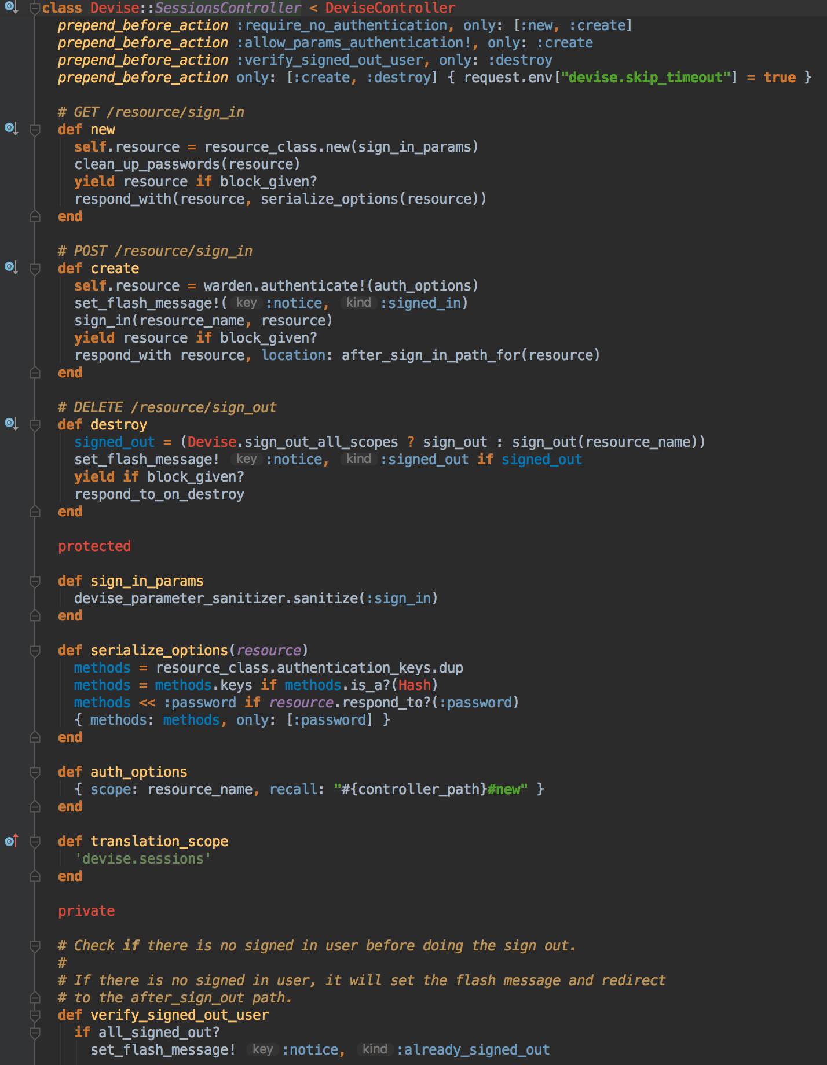Click the 'kind' inlay hint before :signed_in

tap(358, 303)
